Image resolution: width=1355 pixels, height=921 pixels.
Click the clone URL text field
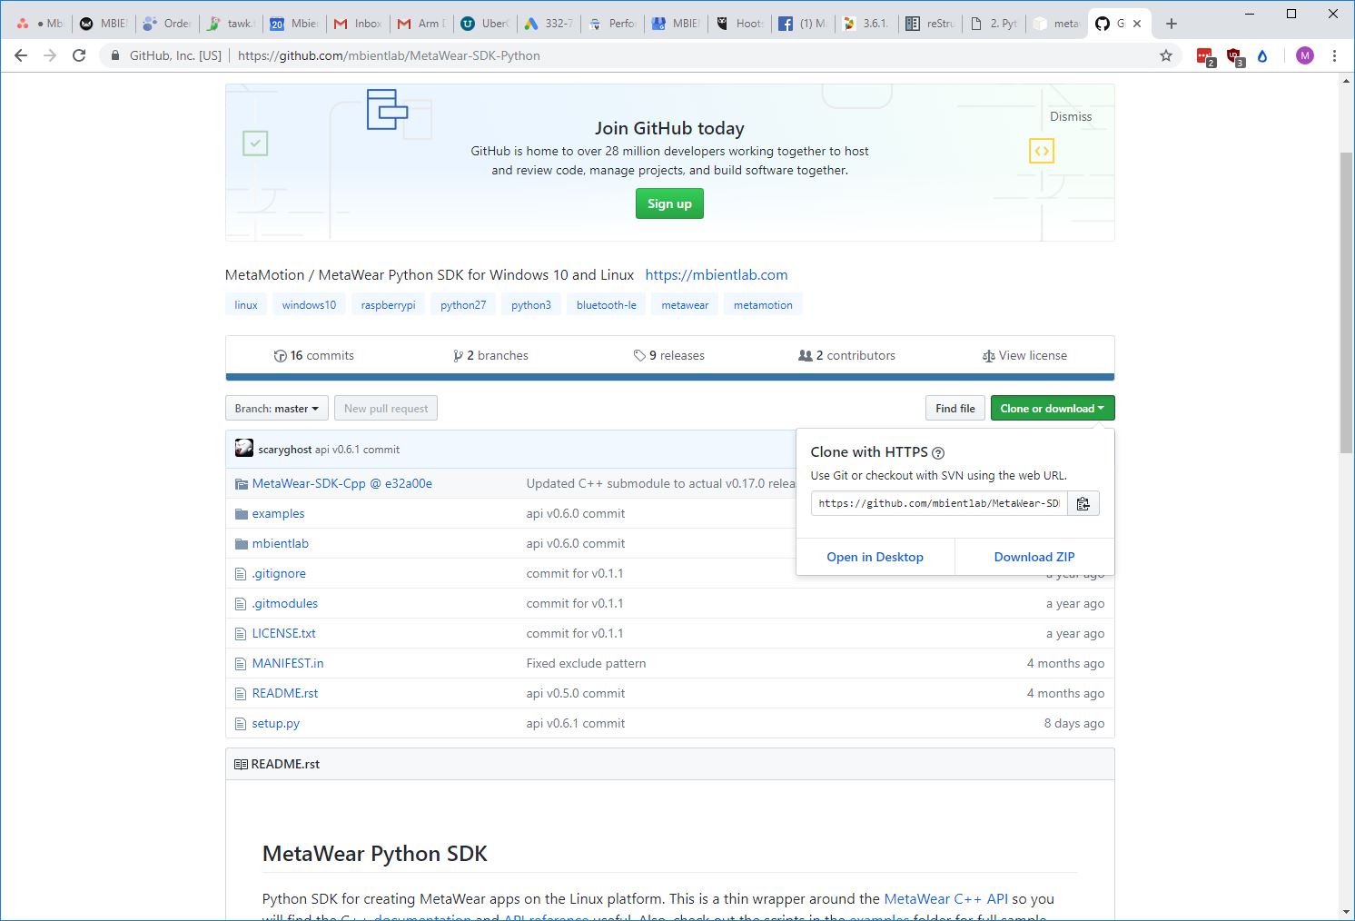point(939,503)
